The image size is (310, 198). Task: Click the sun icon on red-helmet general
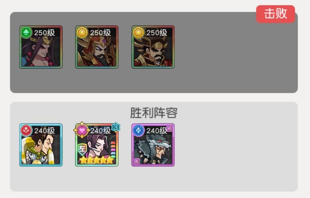(82, 32)
